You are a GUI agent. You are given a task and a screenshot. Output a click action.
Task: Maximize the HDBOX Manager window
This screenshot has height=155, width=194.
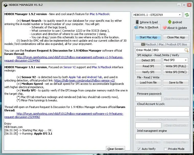click(184, 5)
